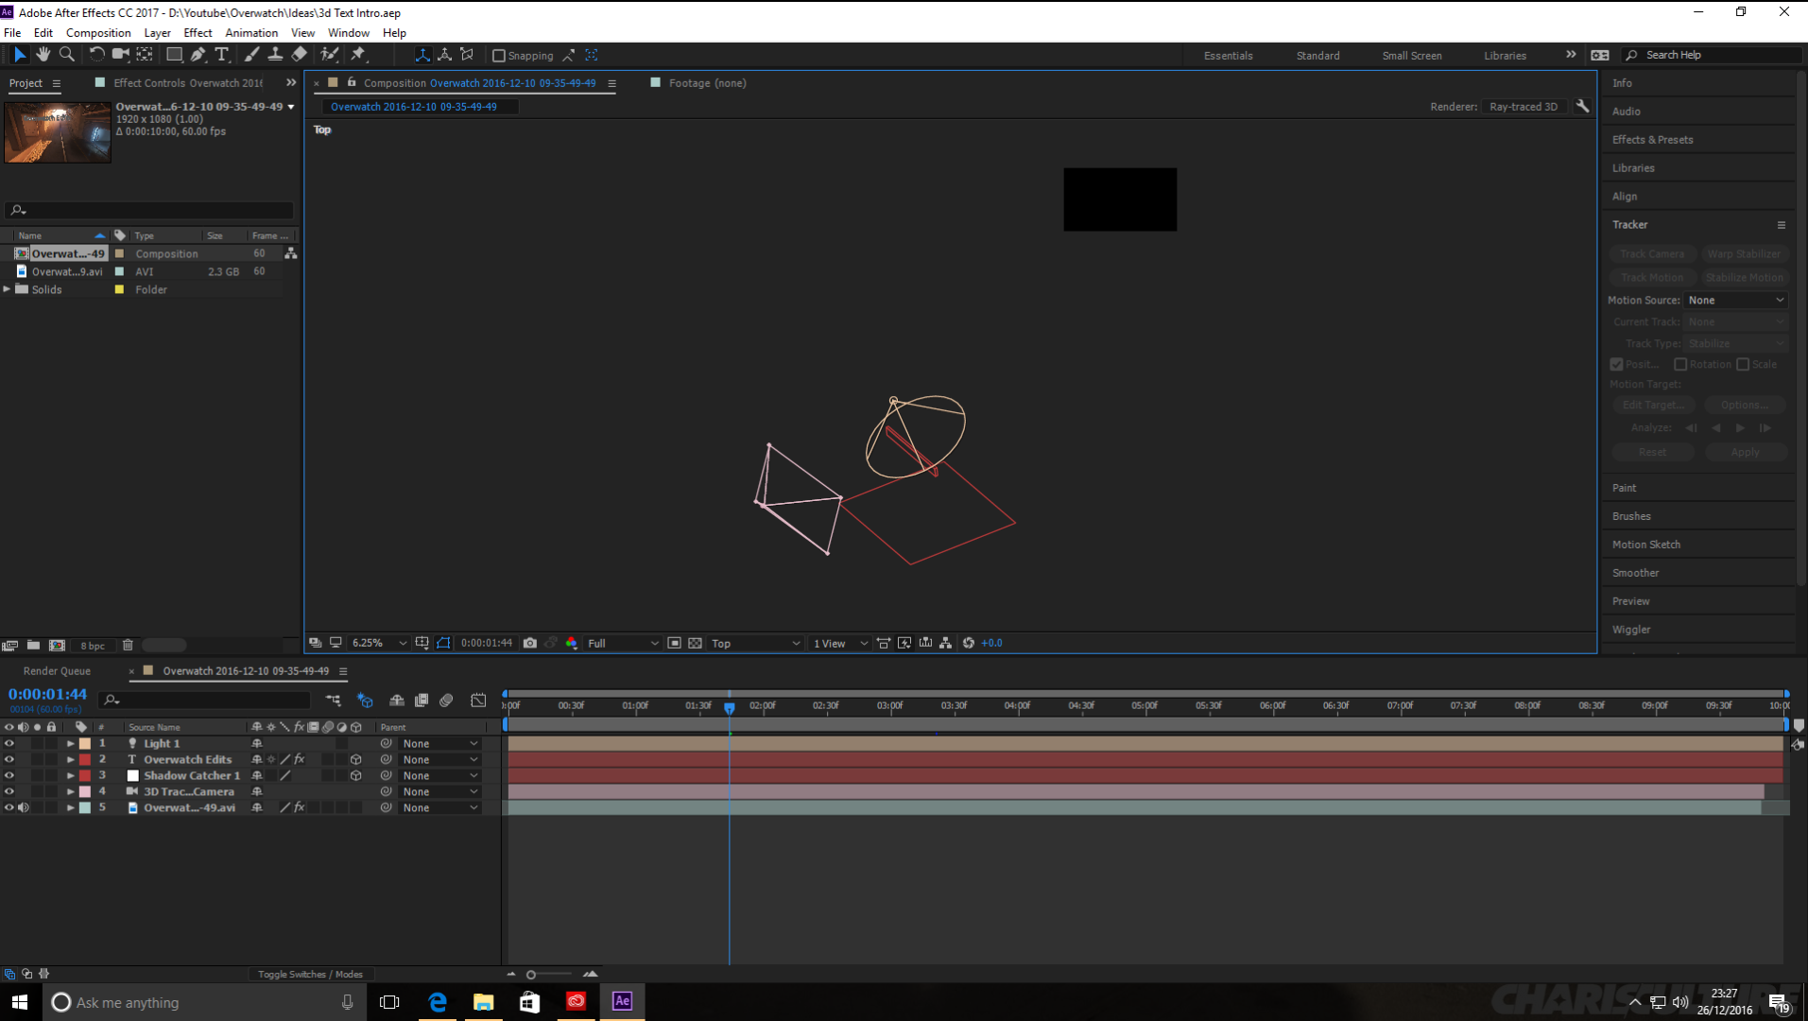Click the exposure value +0.0

[x=991, y=643]
